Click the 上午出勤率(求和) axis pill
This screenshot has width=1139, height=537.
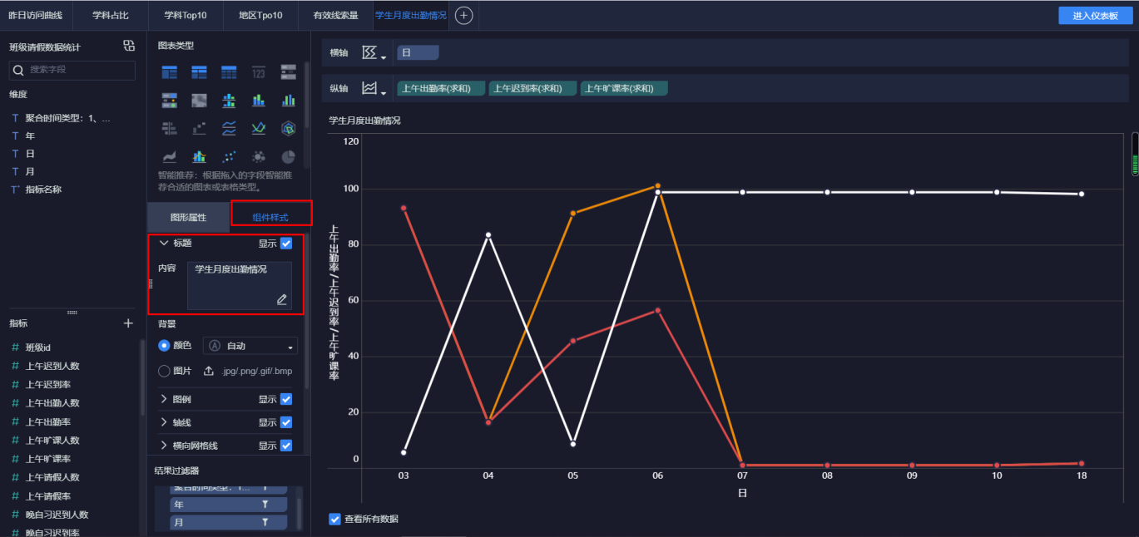click(441, 88)
